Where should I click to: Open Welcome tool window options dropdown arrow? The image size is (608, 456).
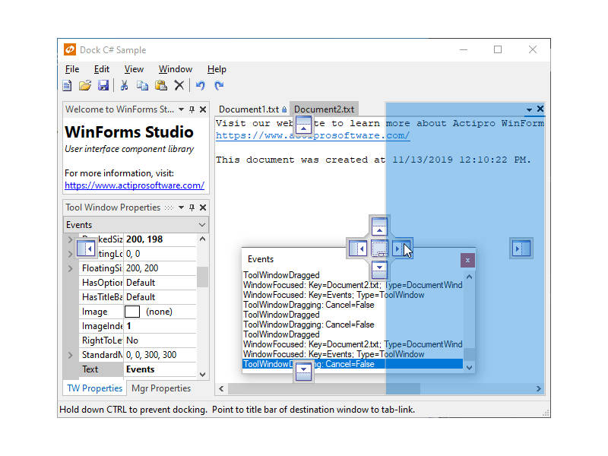(181, 109)
